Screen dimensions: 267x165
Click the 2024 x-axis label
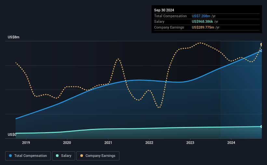[231, 143]
